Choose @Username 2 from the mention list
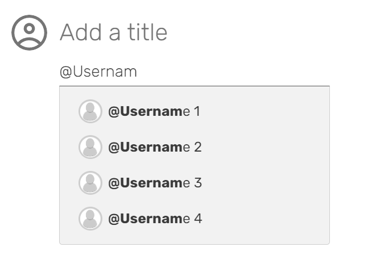Image resolution: width=372 pixels, height=272 pixels. pyautogui.click(x=155, y=147)
